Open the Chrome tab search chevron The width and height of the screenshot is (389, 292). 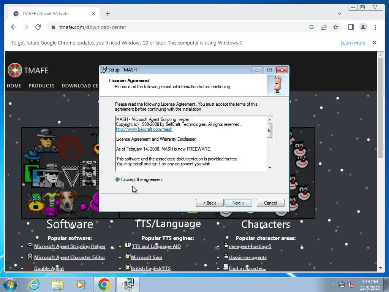pyautogui.click(x=339, y=14)
